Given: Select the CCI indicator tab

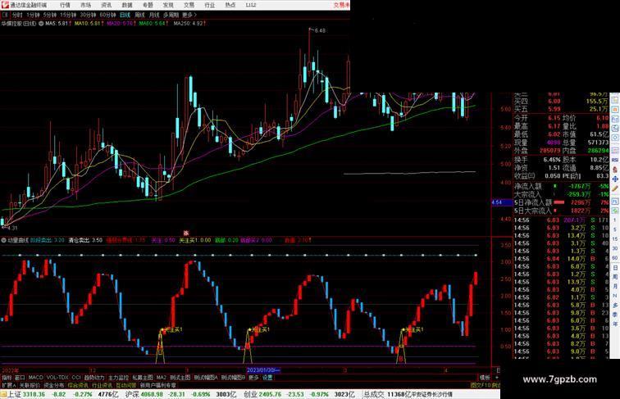Looking at the screenshot, I should tap(76, 377).
